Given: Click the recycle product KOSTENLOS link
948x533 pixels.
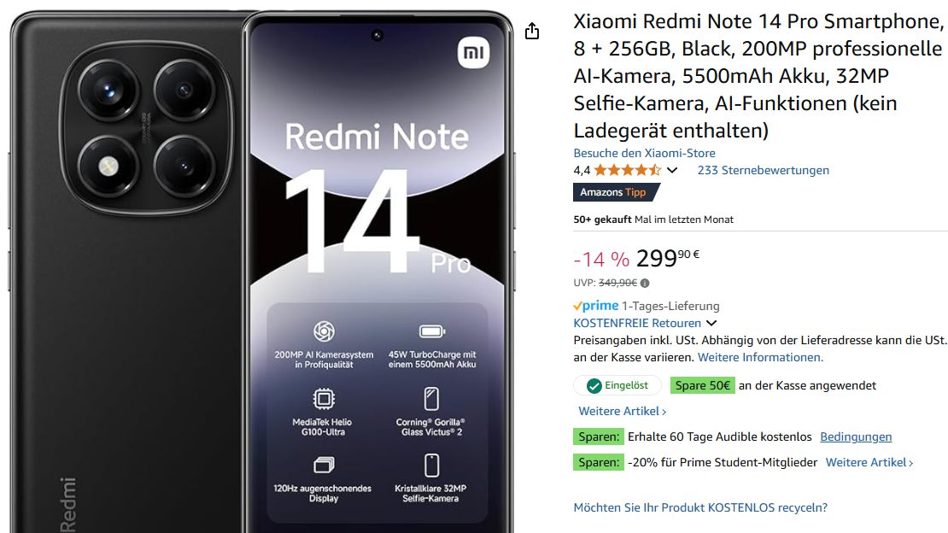Looking at the screenshot, I should pos(700,507).
